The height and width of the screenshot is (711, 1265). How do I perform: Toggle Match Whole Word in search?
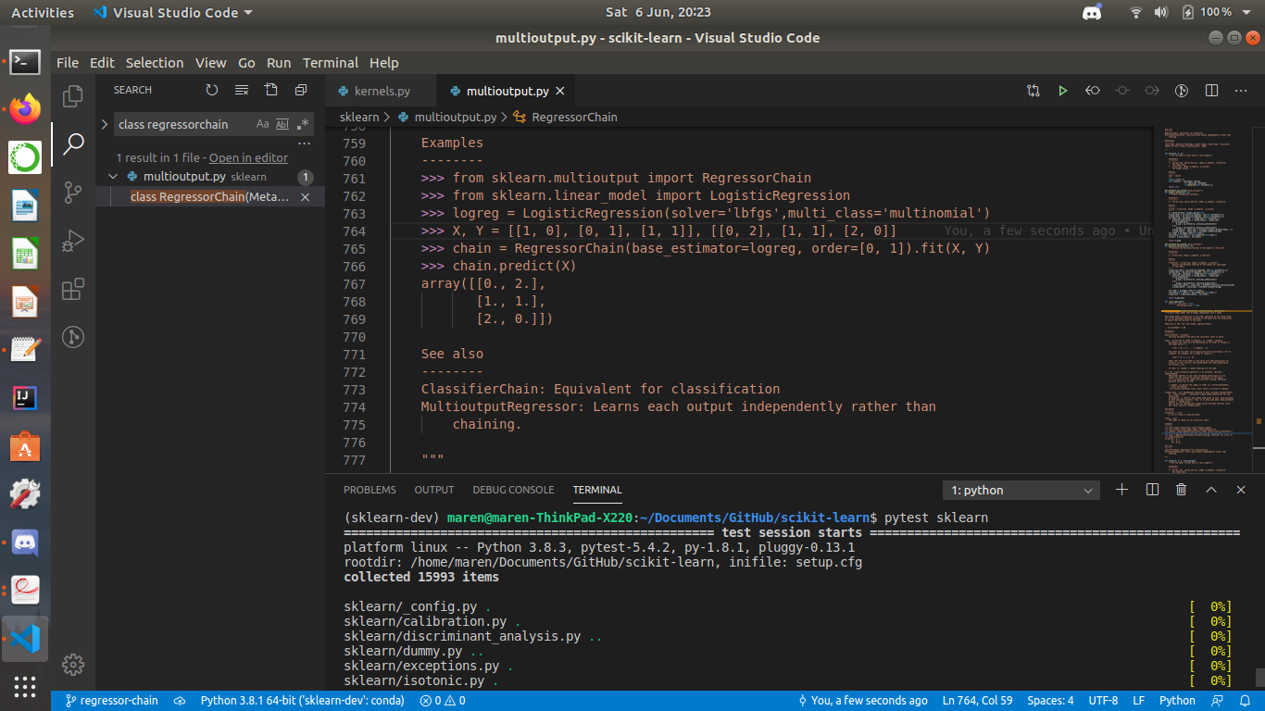[282, 124]
